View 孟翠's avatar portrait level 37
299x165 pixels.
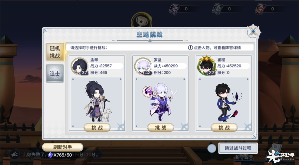(x=79, y=66)
